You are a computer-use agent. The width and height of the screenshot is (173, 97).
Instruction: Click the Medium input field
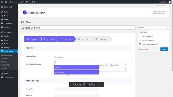76,96
